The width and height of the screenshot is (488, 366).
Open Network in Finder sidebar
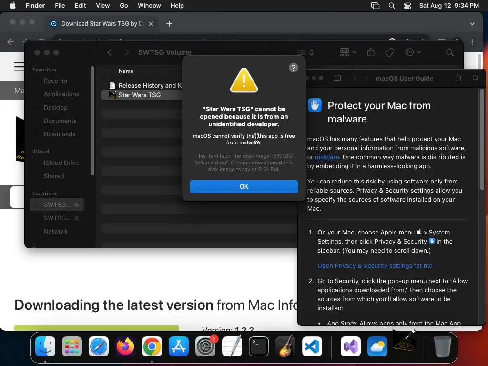56,231
